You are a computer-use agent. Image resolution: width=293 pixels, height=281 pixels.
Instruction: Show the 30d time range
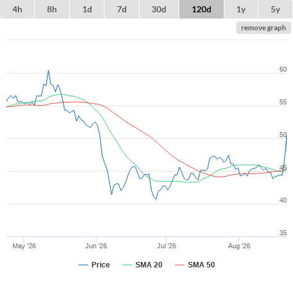click(x=159, y=9)
